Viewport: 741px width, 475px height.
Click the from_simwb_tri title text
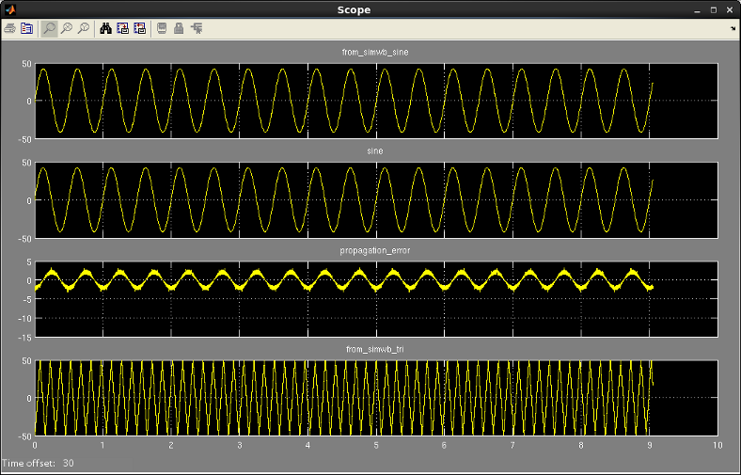pos(375,349)
